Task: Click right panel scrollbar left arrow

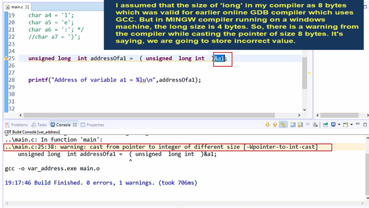Action: [x=317, y=115]
